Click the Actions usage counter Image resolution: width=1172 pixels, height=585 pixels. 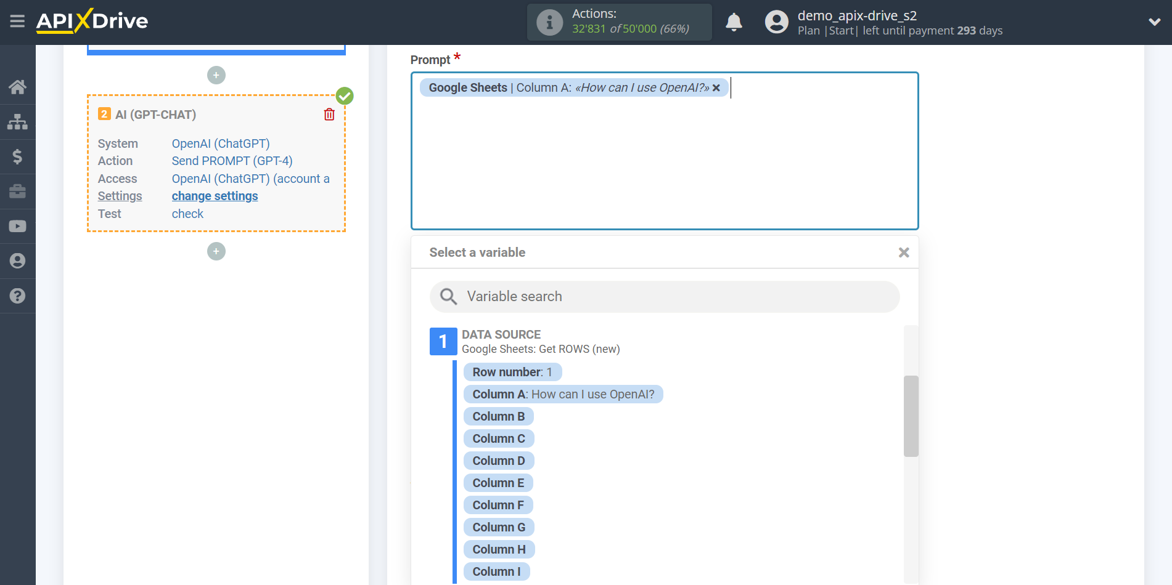click(630, 29)
